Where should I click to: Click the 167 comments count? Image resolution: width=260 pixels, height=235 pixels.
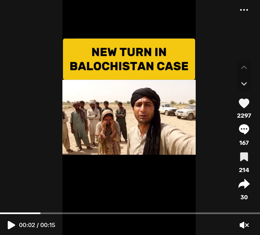pyautogui.click(x=244, y=143)
